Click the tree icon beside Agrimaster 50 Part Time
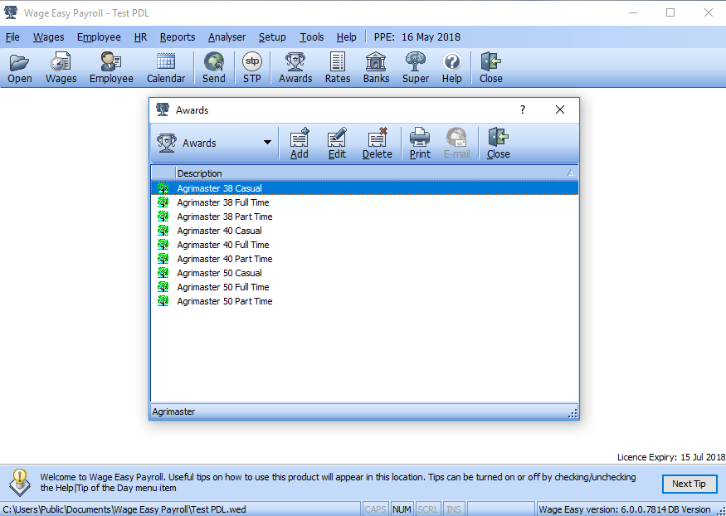This screenshot has width=726, height=516. tap(163, 301)
